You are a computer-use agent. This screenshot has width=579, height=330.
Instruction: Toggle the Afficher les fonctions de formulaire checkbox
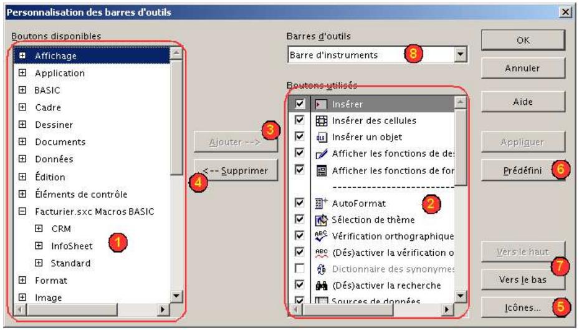[299, 170]
